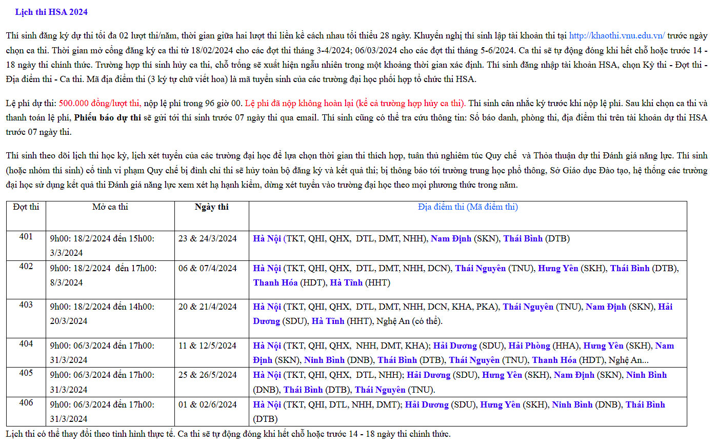This screenshot has height=447, width=716.
Task: Select exam date '01 & 02/6/2024'
Action: [x=208, y=405]
